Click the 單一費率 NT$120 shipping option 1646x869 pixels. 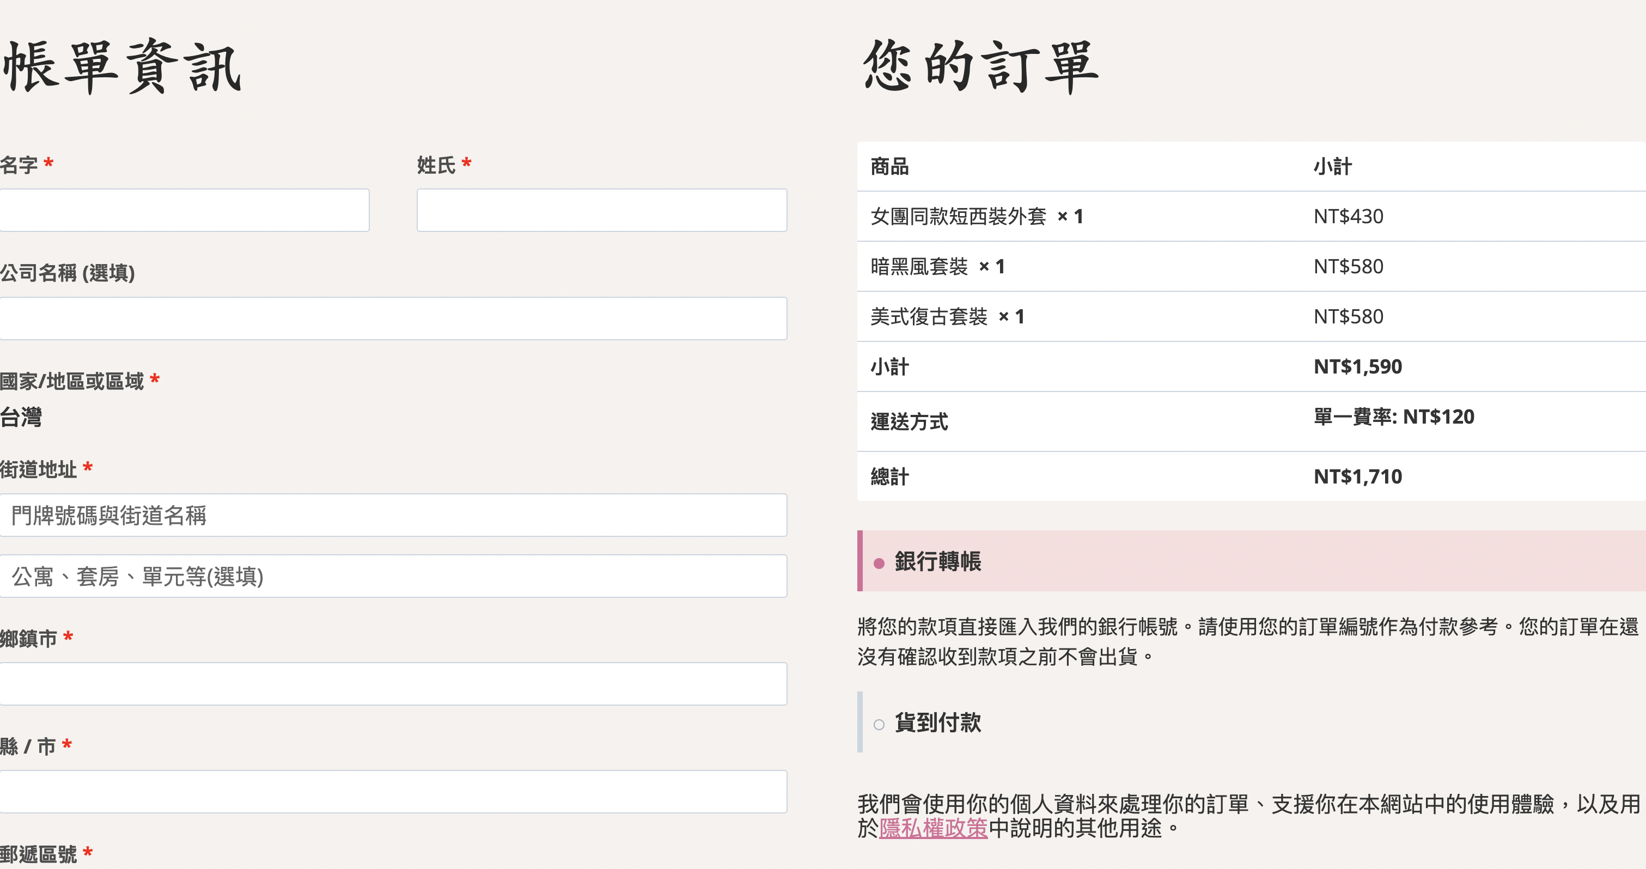1394,417
